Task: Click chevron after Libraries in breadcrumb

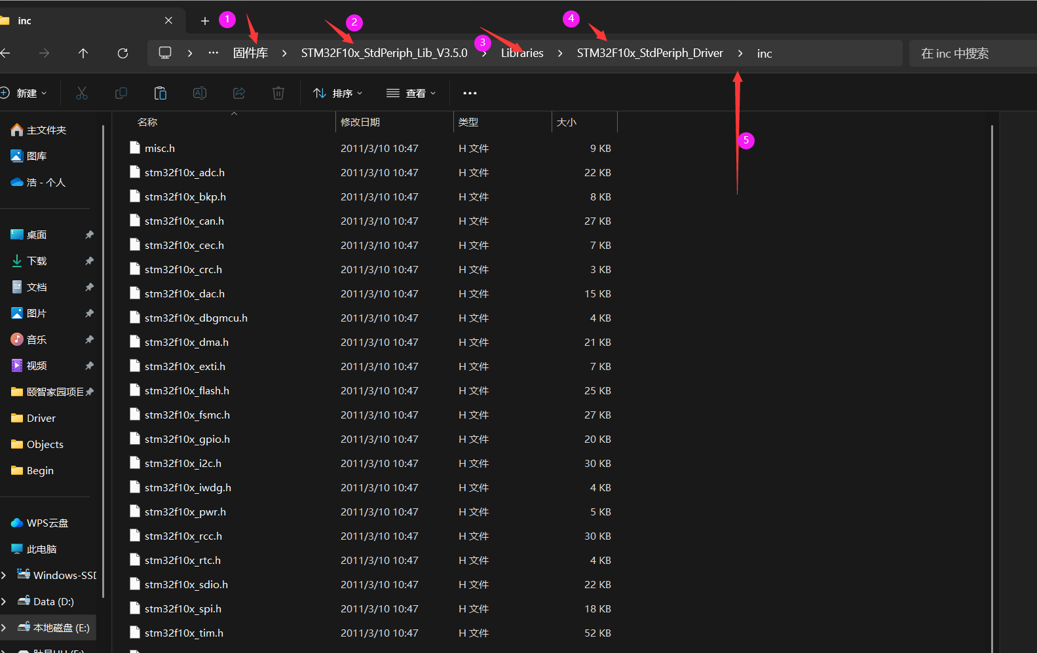Action: [560, 53]
